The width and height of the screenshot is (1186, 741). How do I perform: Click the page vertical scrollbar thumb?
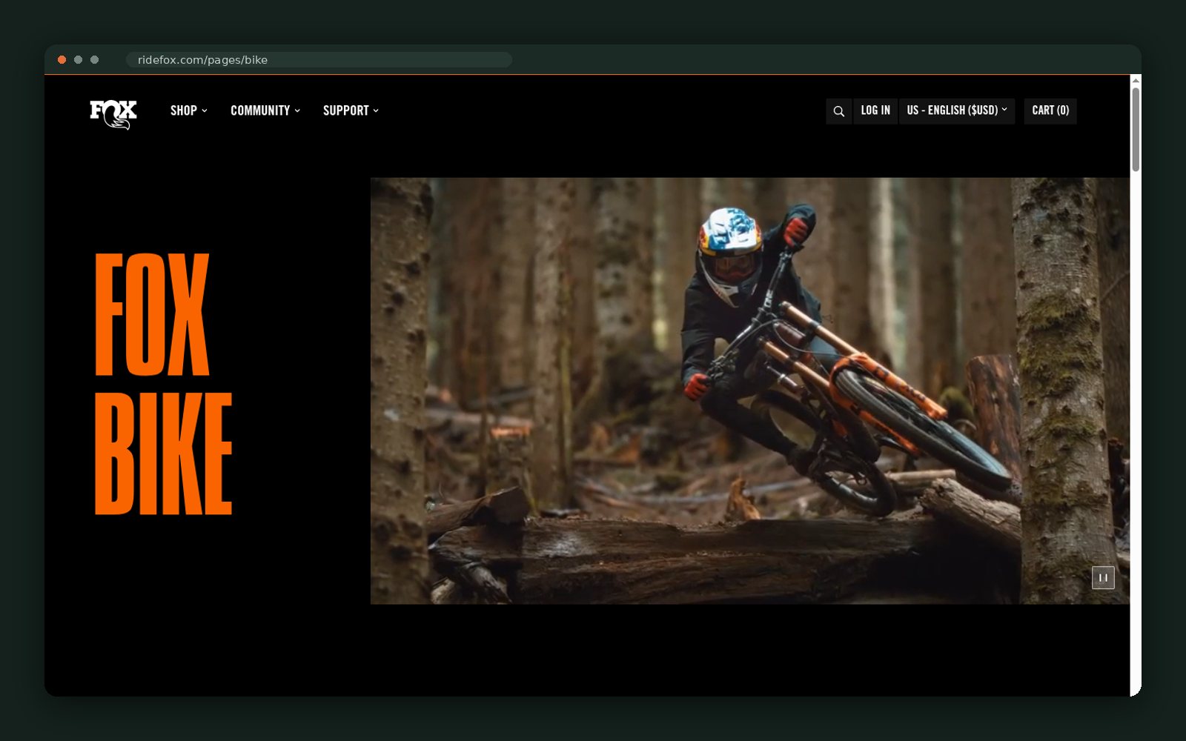click(x=1136, y=130)
